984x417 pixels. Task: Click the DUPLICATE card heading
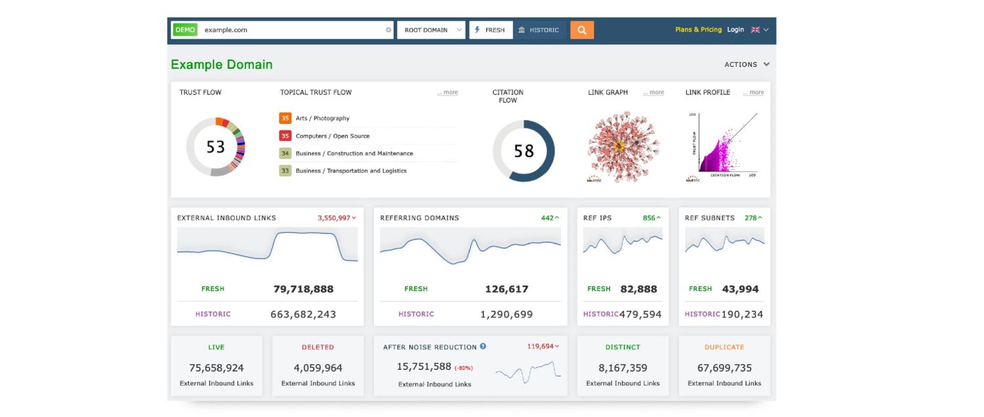[x=724, y=347]
